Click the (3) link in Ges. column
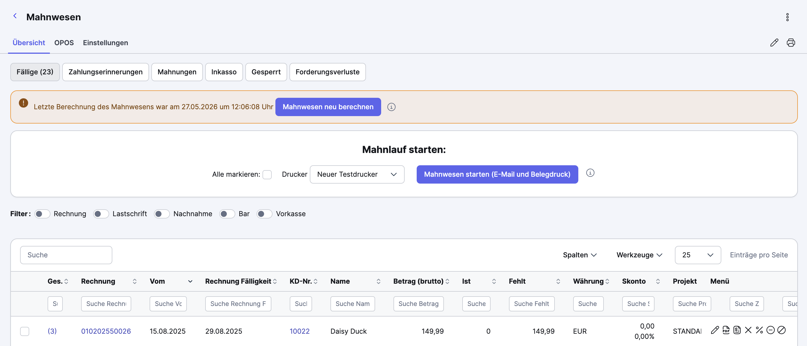Viewport: 807px width, 346px height. (52, 331)
